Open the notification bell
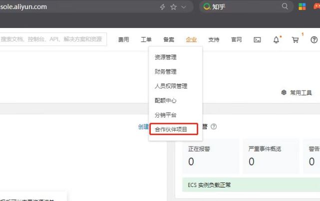 click(276, 39)
